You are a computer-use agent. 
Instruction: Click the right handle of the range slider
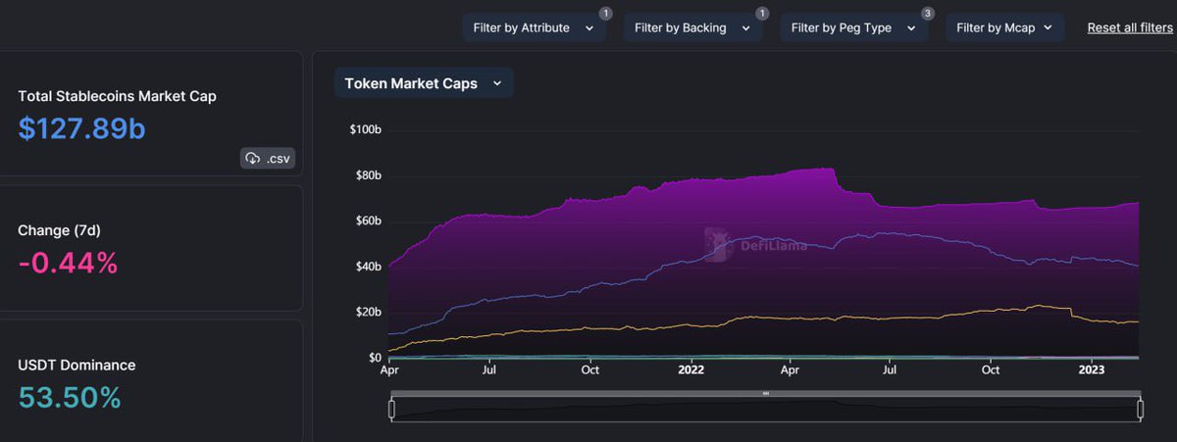coord(1141,410)
